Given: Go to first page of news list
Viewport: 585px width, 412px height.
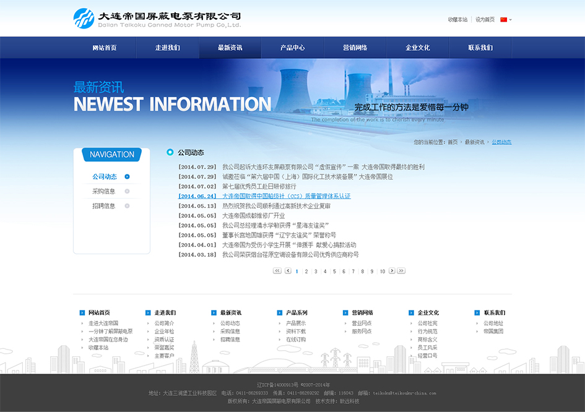Looking at the screenshot, I should click(x=277, y=271).
